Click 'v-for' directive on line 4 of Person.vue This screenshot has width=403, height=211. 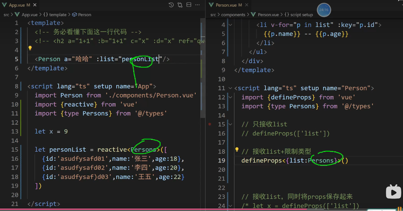[x=280, y=25]
